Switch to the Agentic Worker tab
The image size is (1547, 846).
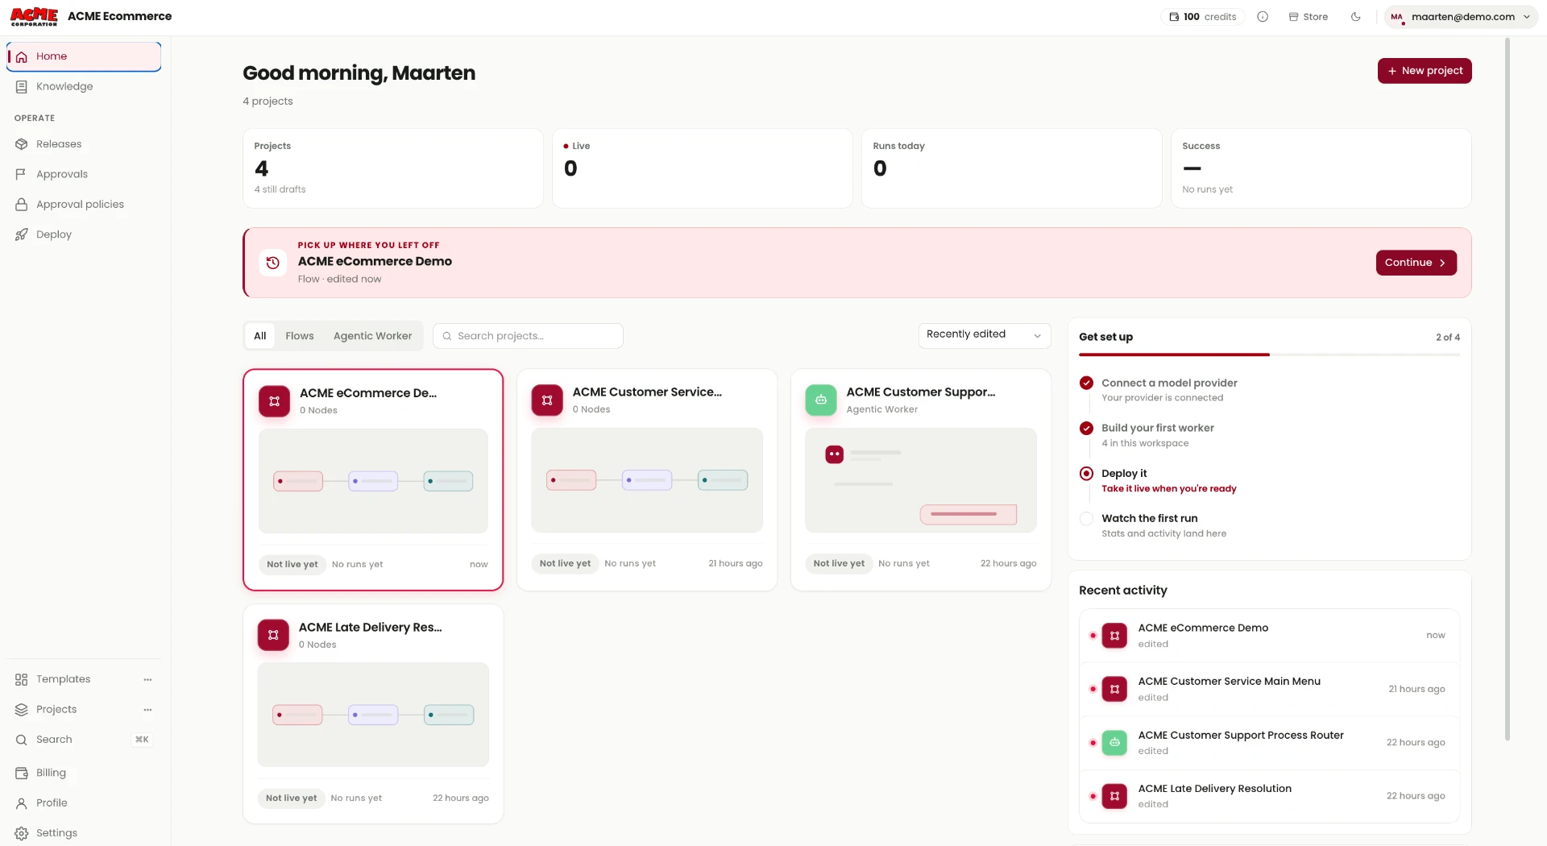tap(372, 336)
